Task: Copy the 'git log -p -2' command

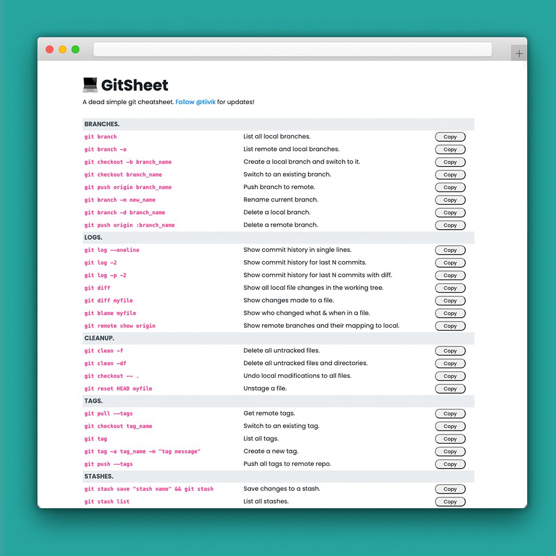Action: [x=450, y=275]
